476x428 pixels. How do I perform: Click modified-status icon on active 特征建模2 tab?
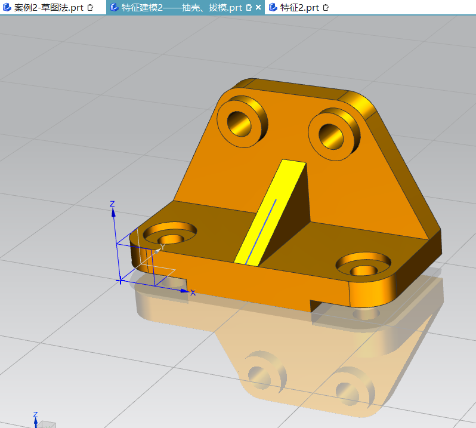249,8
